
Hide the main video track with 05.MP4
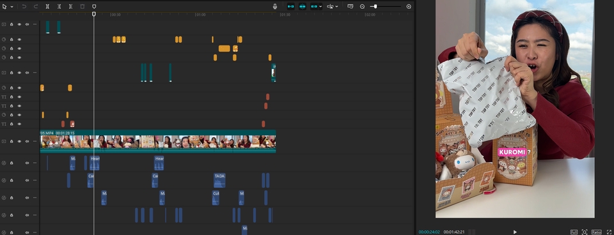[x=19, y=142]
